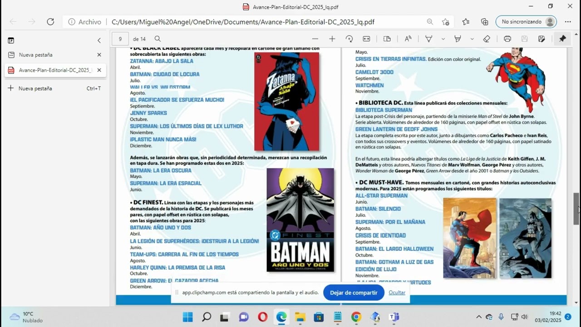Click the Save as icon
The width and height of the screenshot is (581, 327).
542,39
